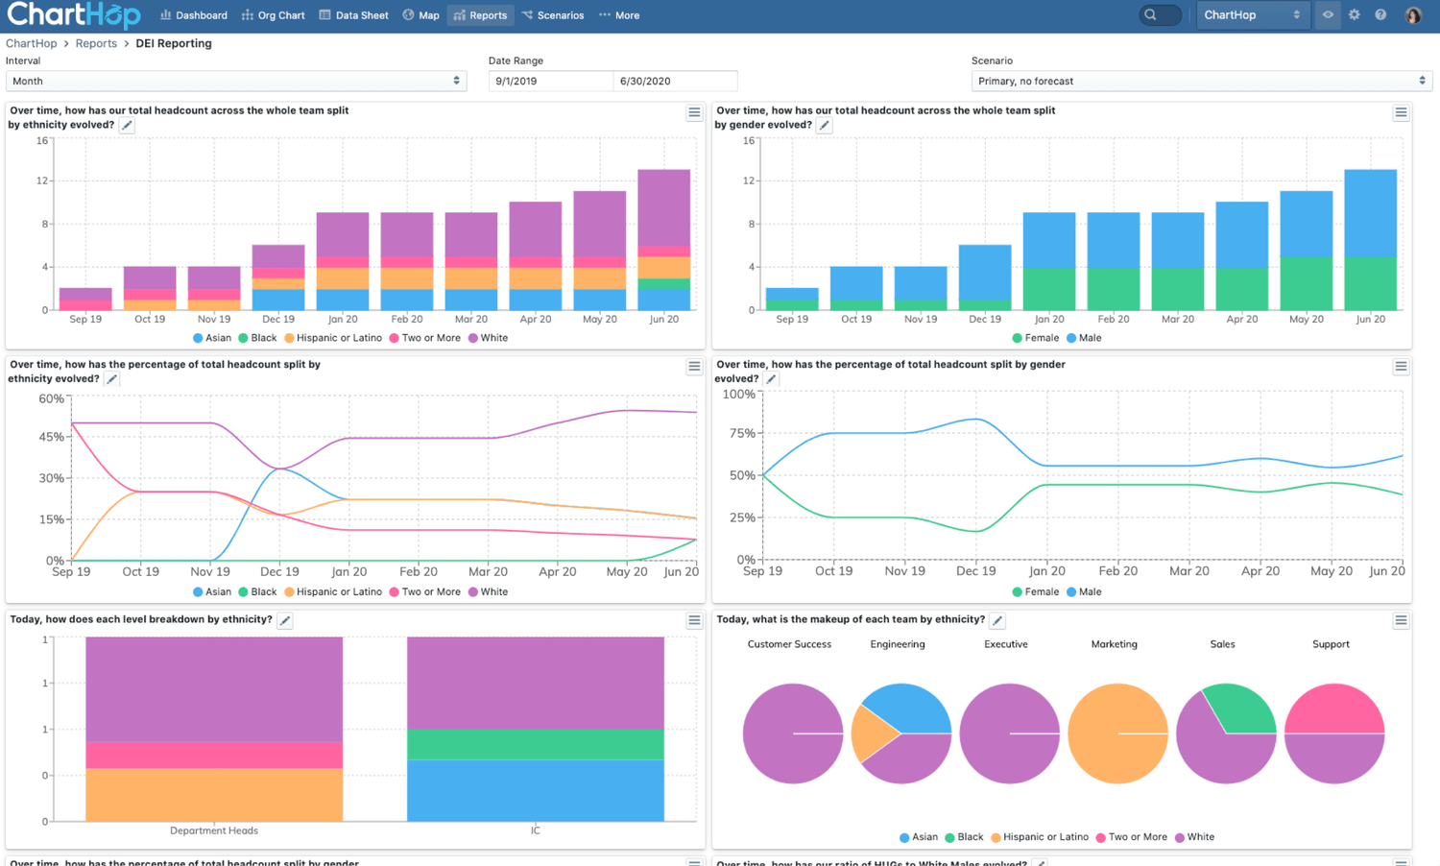Edit the team ethnicity pie chart title
The width and height of the screenshot is (1440, 866).
click(997, 620)
